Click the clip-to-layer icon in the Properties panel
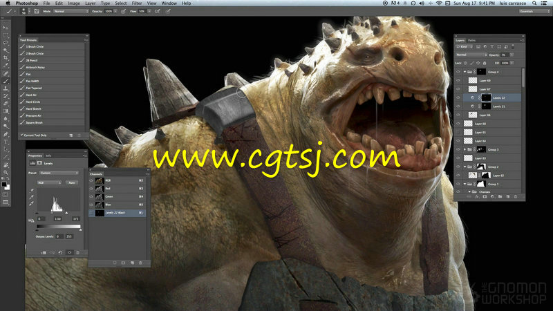Viewport: 553px width, 311px height. coord(44,252)
